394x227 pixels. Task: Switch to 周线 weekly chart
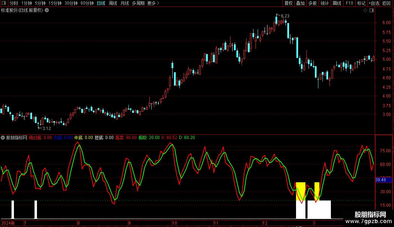[x=113, y=3]
